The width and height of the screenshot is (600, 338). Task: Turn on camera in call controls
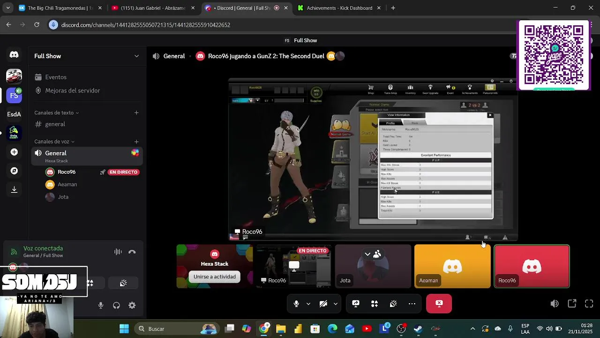tap(323, 304)
